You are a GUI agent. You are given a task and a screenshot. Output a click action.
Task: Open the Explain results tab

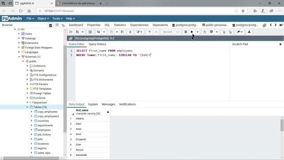coord(93,104)
